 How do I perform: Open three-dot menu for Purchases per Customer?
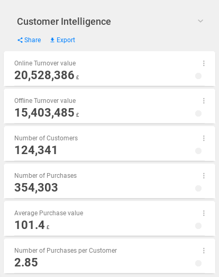point(204,251)
